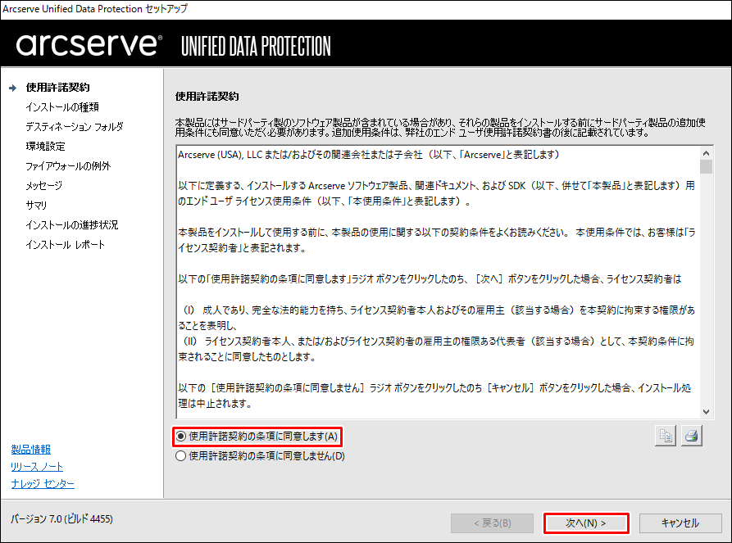732x543 pixels.
Task: Select the 使用許諾契約 step in sidebar
Action: pyautogui.click(x=58, y=88)
